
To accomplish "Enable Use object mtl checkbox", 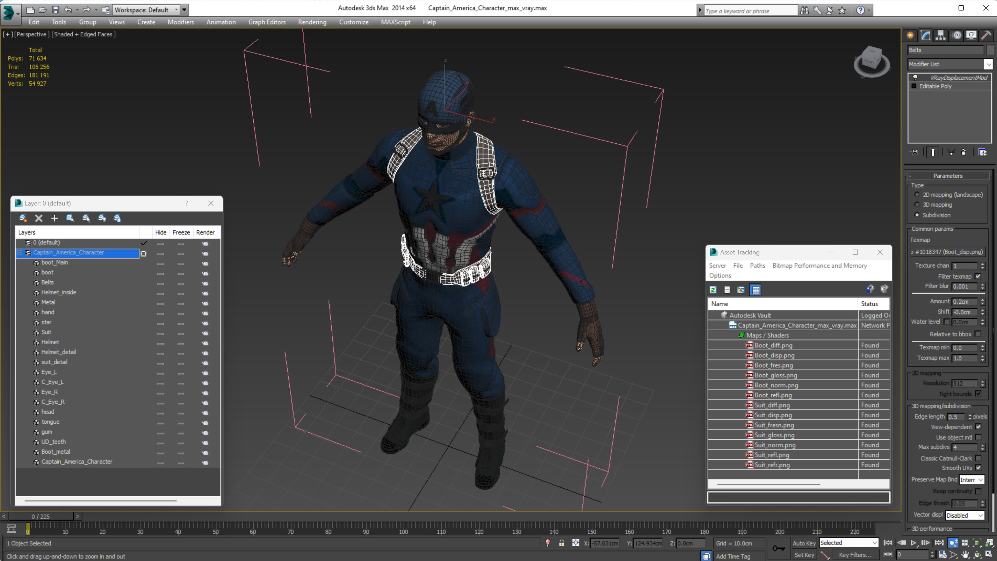I will pyautogui.click(x=978, y=437).
